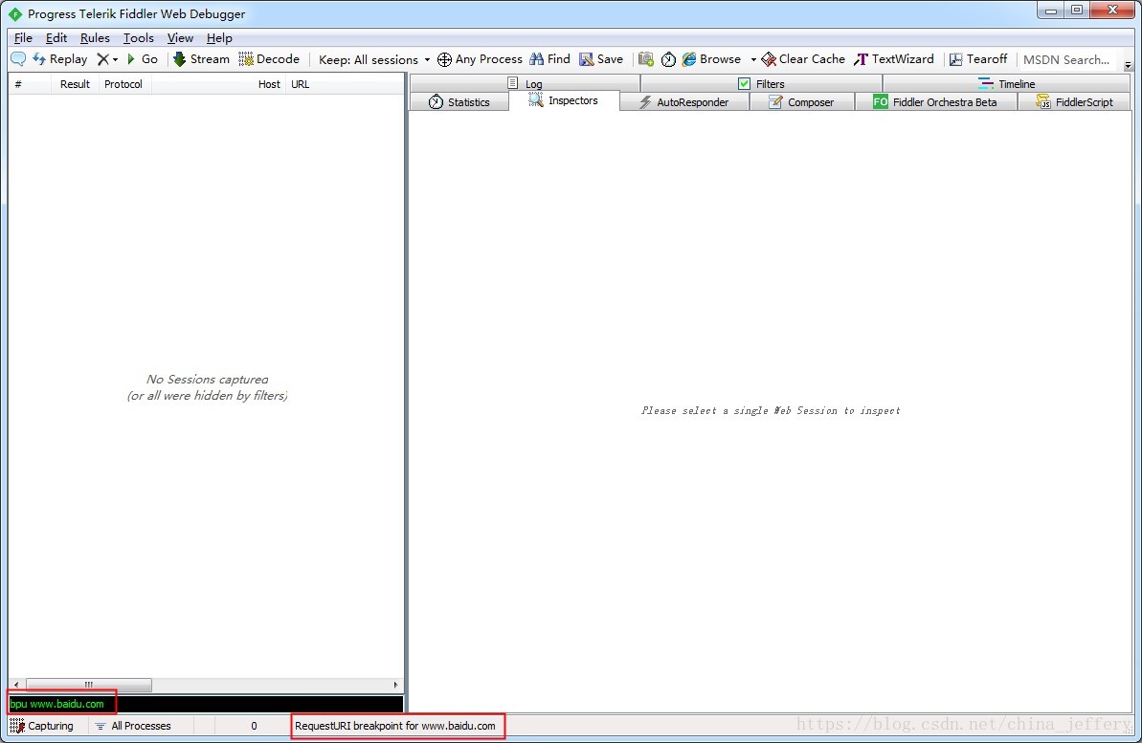
Task: Click the comment balloon toolbar icon
Action: pos(18,59)
